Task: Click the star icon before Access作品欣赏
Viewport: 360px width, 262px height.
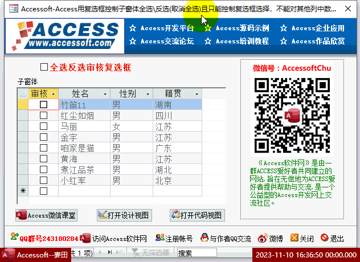Action: click(x=284, y=41)
